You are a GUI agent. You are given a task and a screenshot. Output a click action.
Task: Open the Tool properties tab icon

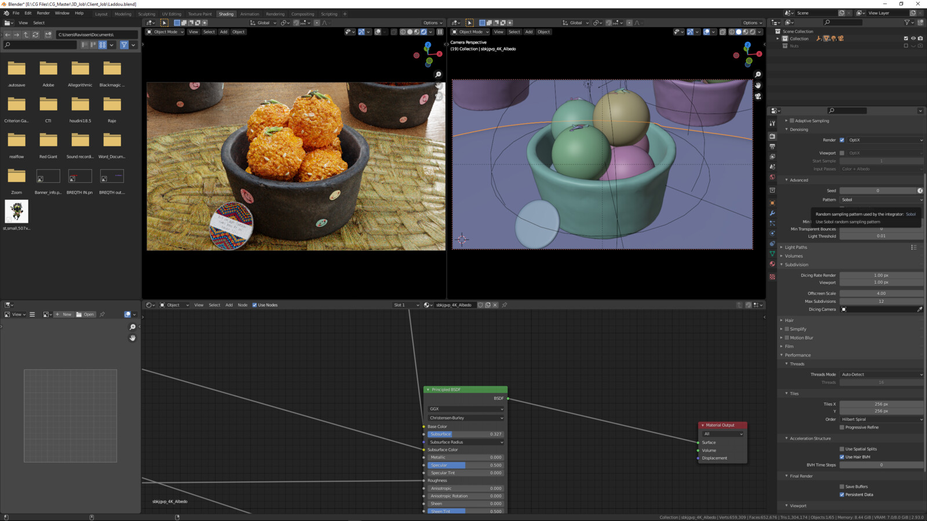pyautogui.click(x=772, y=123)
